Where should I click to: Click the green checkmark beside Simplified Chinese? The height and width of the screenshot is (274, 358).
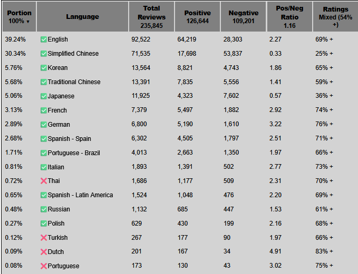click(44, 54)
